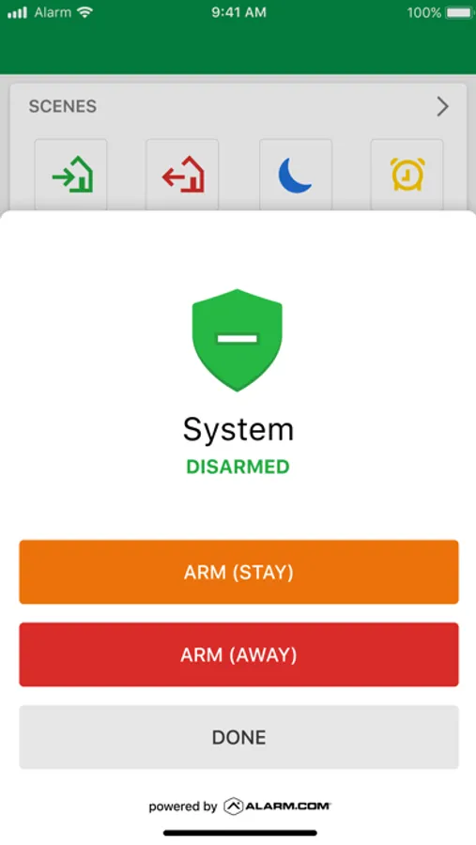
Task: Tap the green house arrive-home scene icon
Action: pos(71,175)
